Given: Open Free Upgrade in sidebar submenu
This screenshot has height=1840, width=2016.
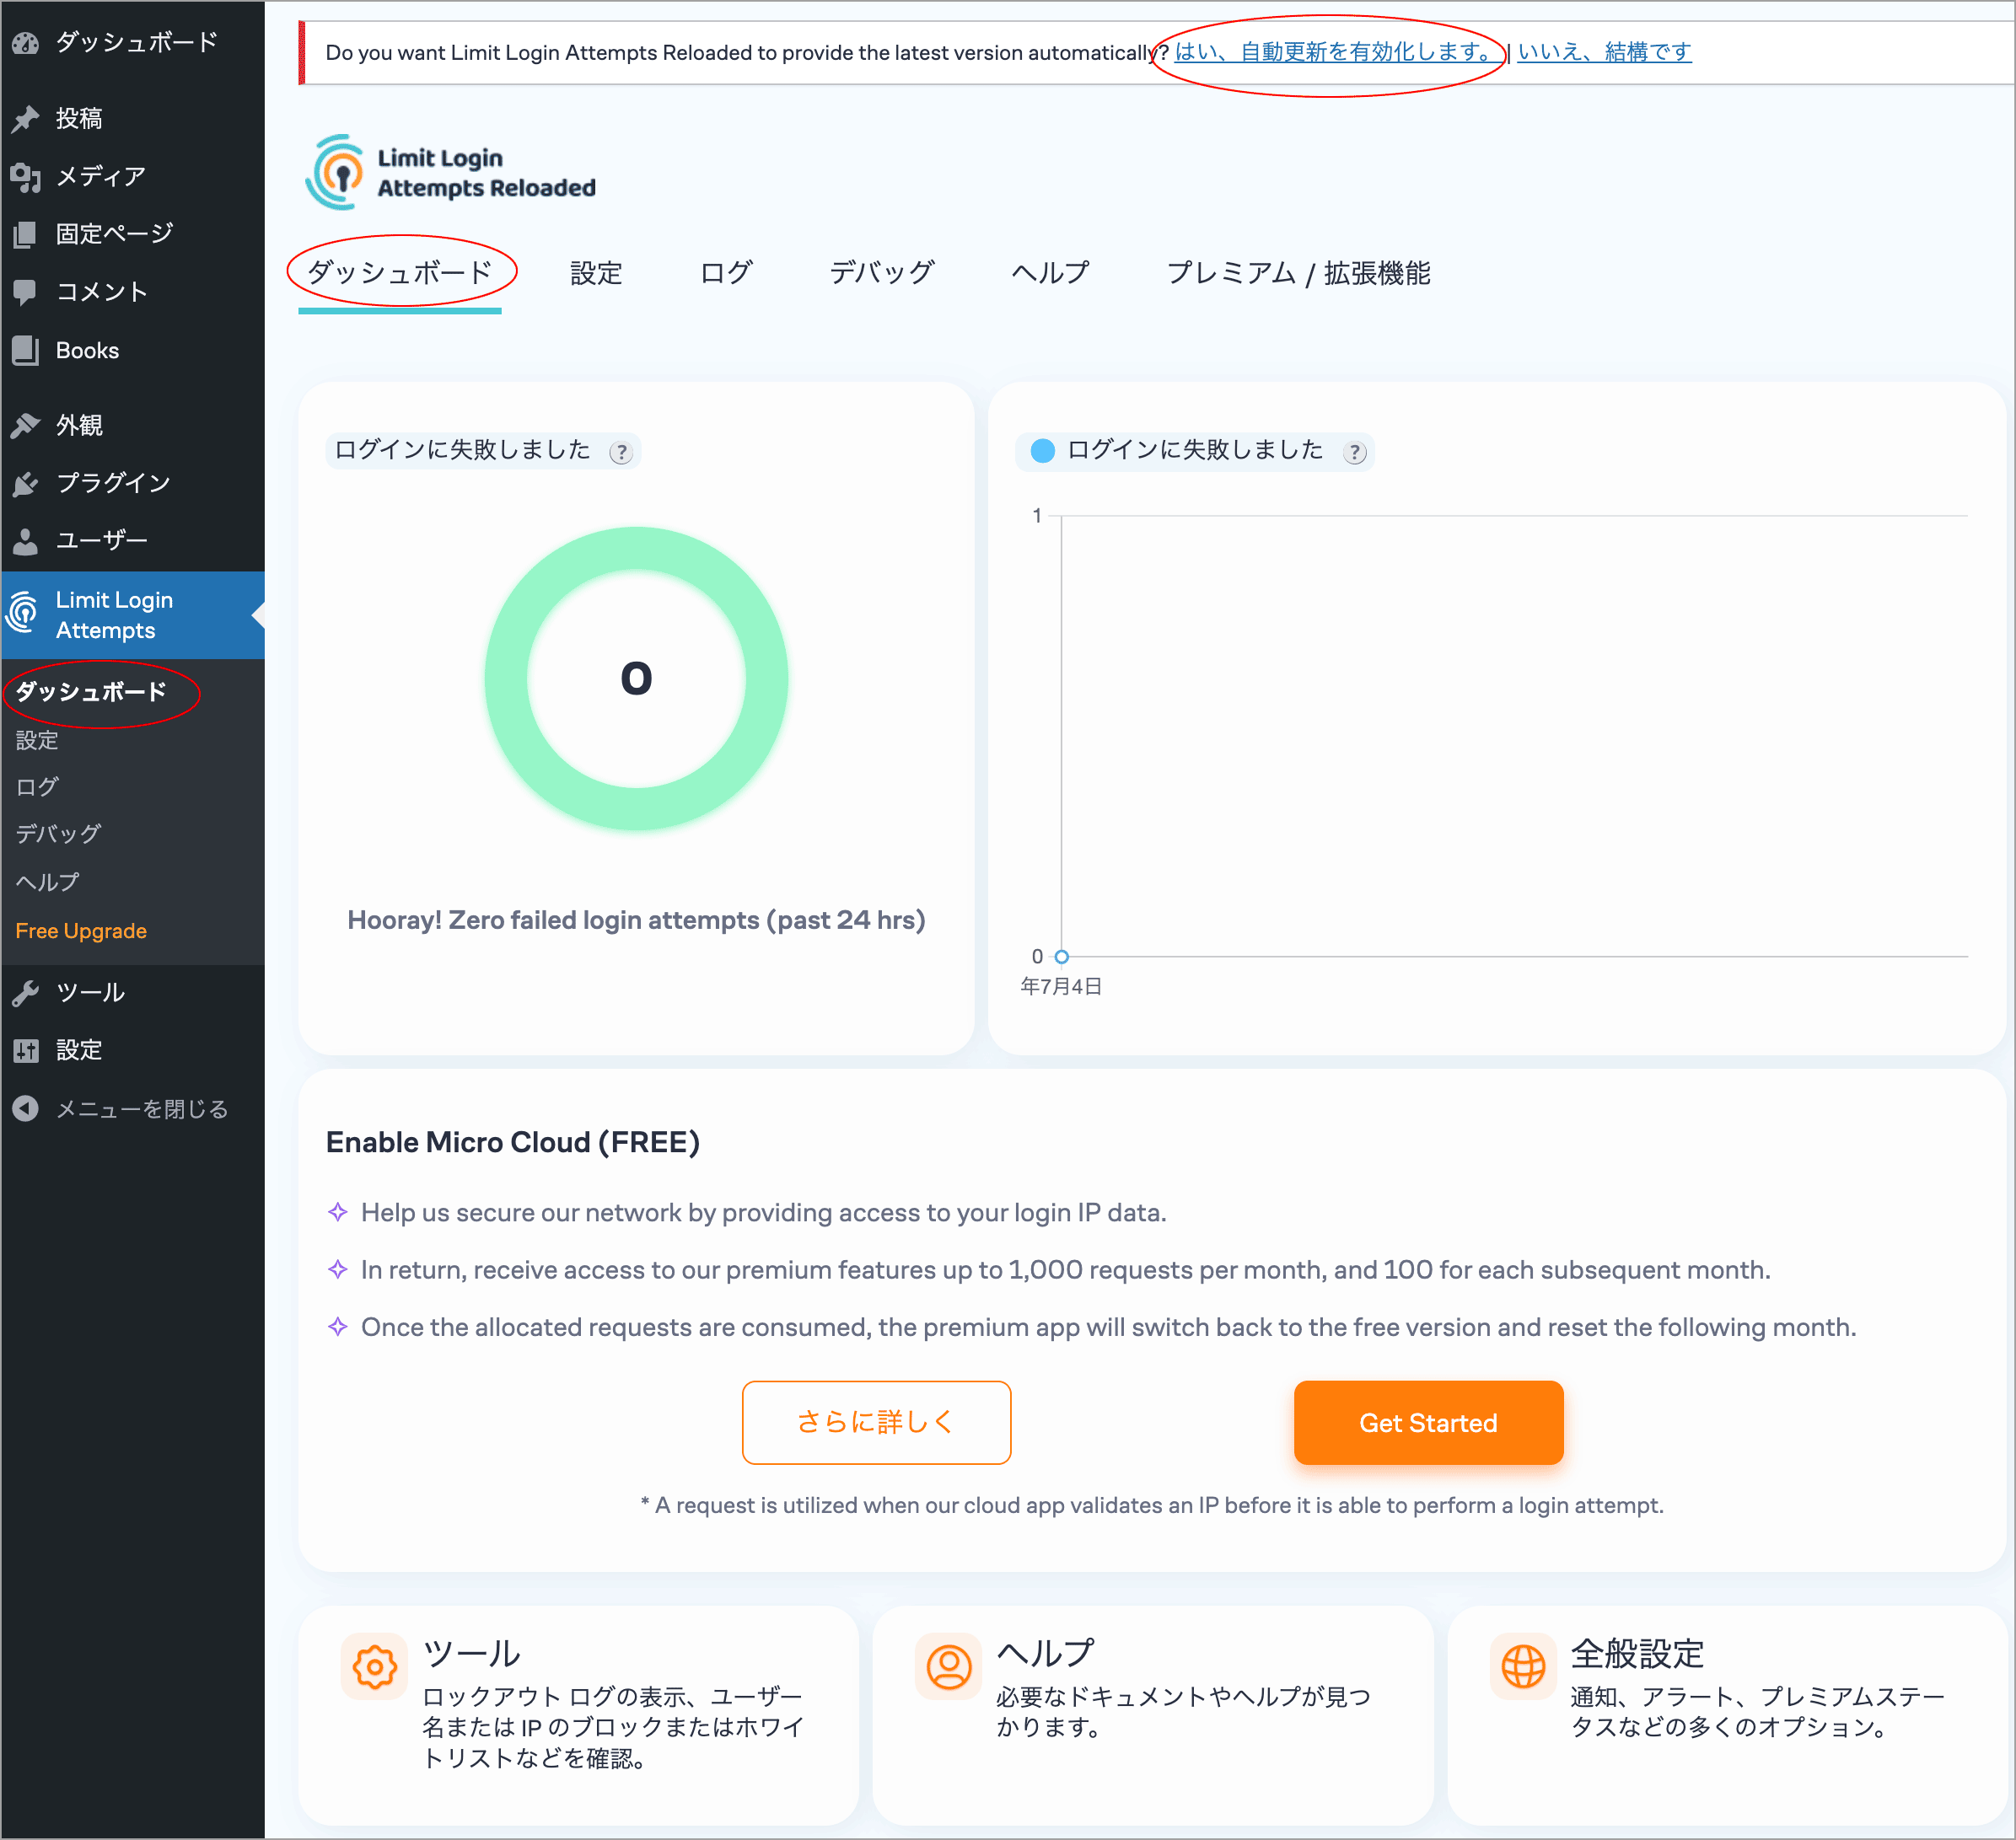Looking at the screenshot, I should 81,931.
